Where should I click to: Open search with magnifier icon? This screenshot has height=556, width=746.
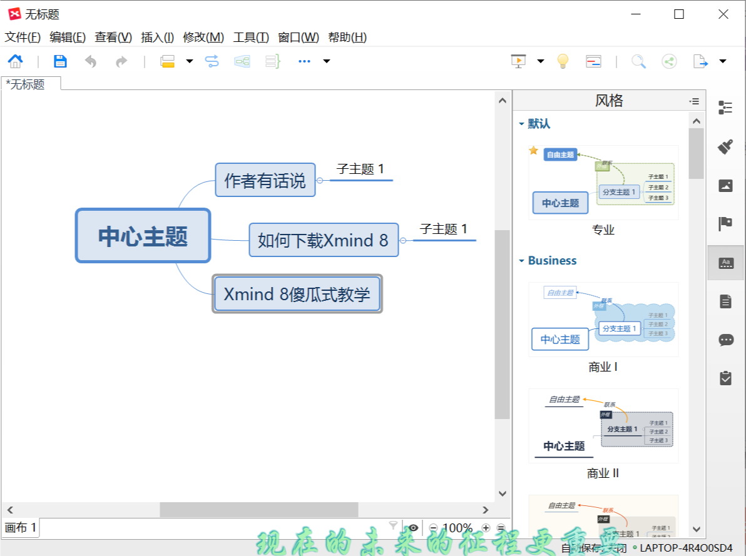(638, 61)
